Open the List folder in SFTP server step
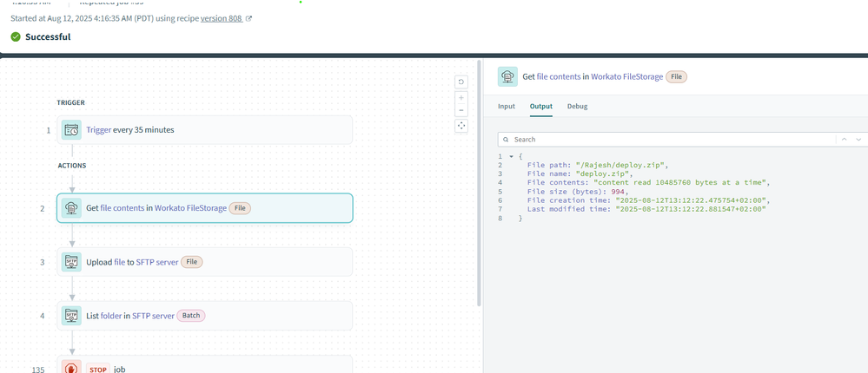868x373 pixels. (204, 316)
